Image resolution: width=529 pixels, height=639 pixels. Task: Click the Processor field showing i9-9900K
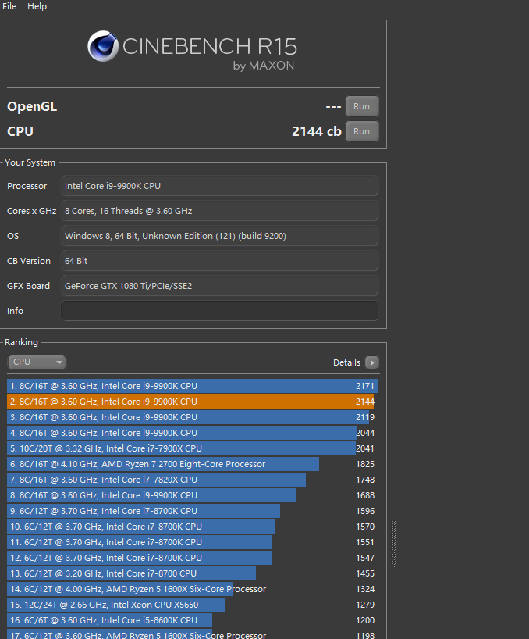click(x=219, y=186)
